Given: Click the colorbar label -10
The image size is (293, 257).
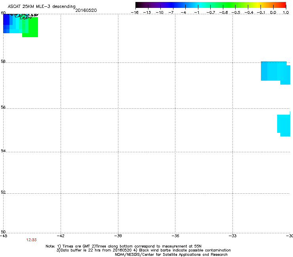Looking at the screenshot, I should click(160, 13).
